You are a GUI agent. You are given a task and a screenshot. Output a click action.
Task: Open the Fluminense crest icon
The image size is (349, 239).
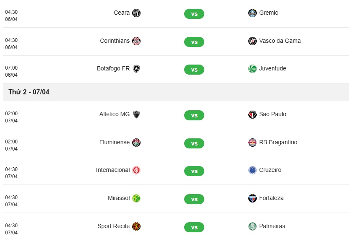tap(136, 143)
